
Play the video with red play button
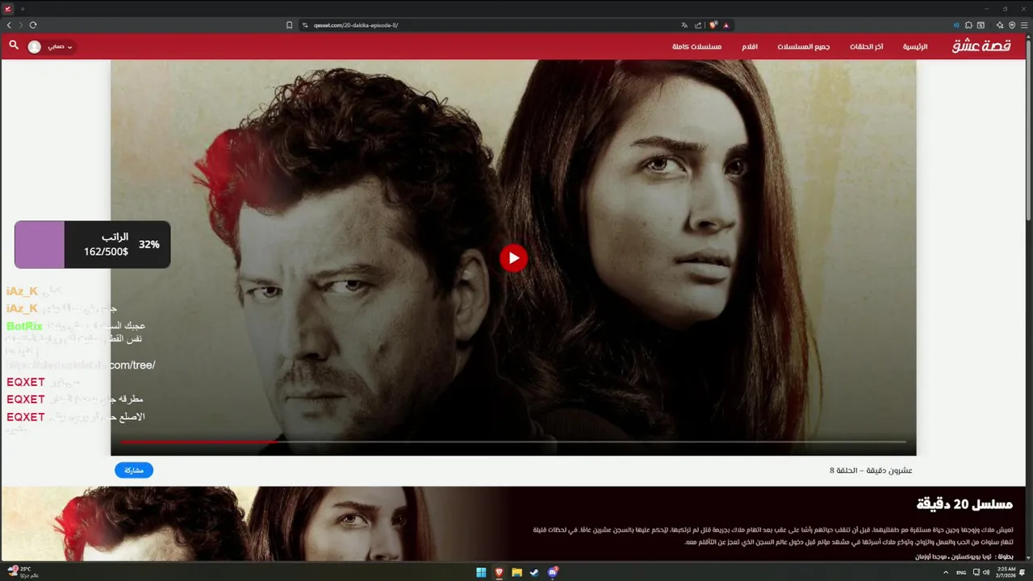tap(513, 258)
